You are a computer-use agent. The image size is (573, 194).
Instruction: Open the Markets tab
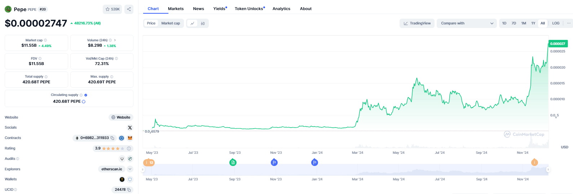(x=176, y=9)
